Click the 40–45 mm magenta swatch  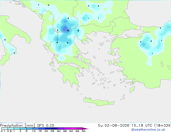73,128
